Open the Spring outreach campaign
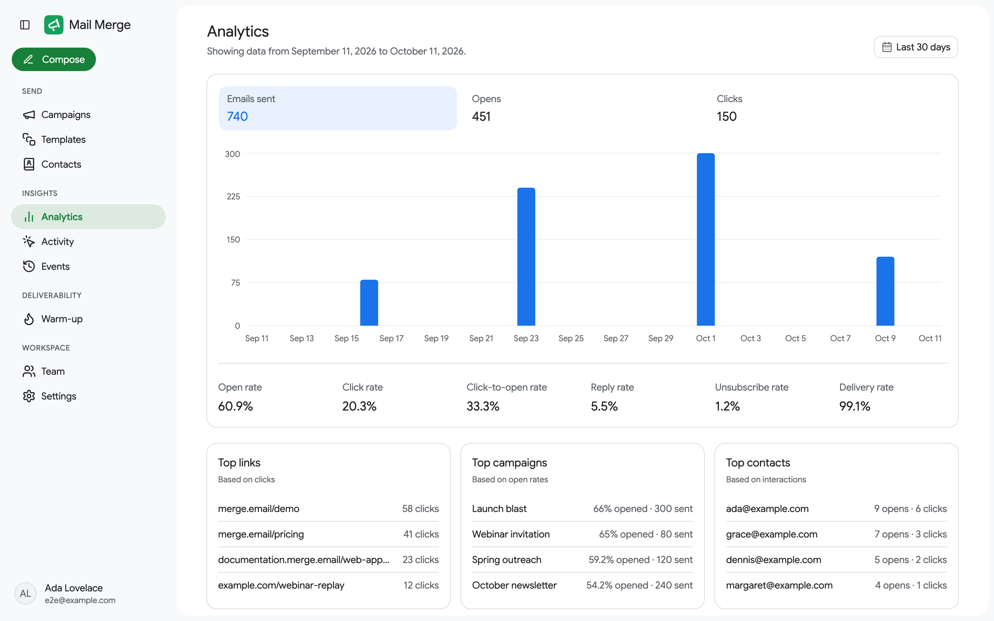994x621 pixels. [x=583, y=560]
